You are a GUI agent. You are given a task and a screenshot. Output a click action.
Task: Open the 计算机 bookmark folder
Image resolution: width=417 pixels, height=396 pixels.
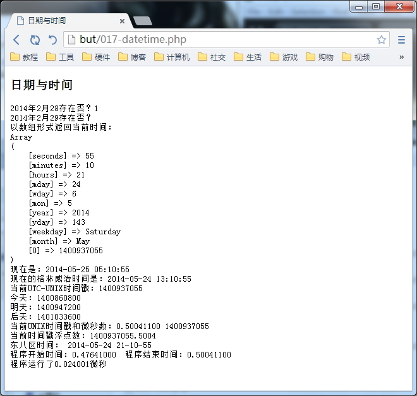[x=172, y=57]
